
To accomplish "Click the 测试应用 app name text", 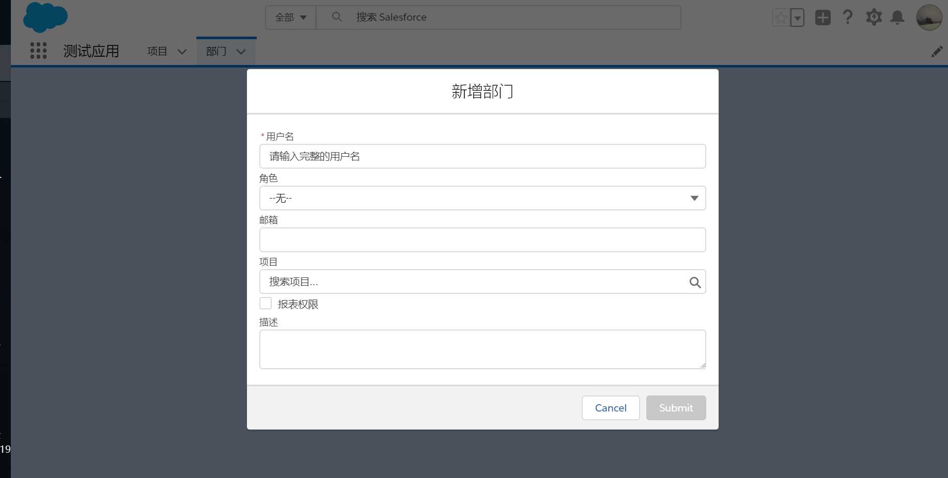I will (91, 51).
